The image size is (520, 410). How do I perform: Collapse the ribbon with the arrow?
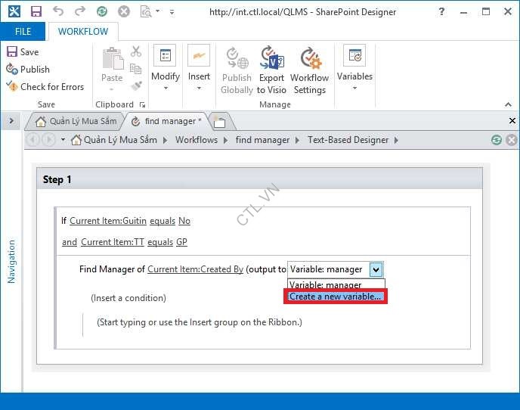[x=508, y=104]
